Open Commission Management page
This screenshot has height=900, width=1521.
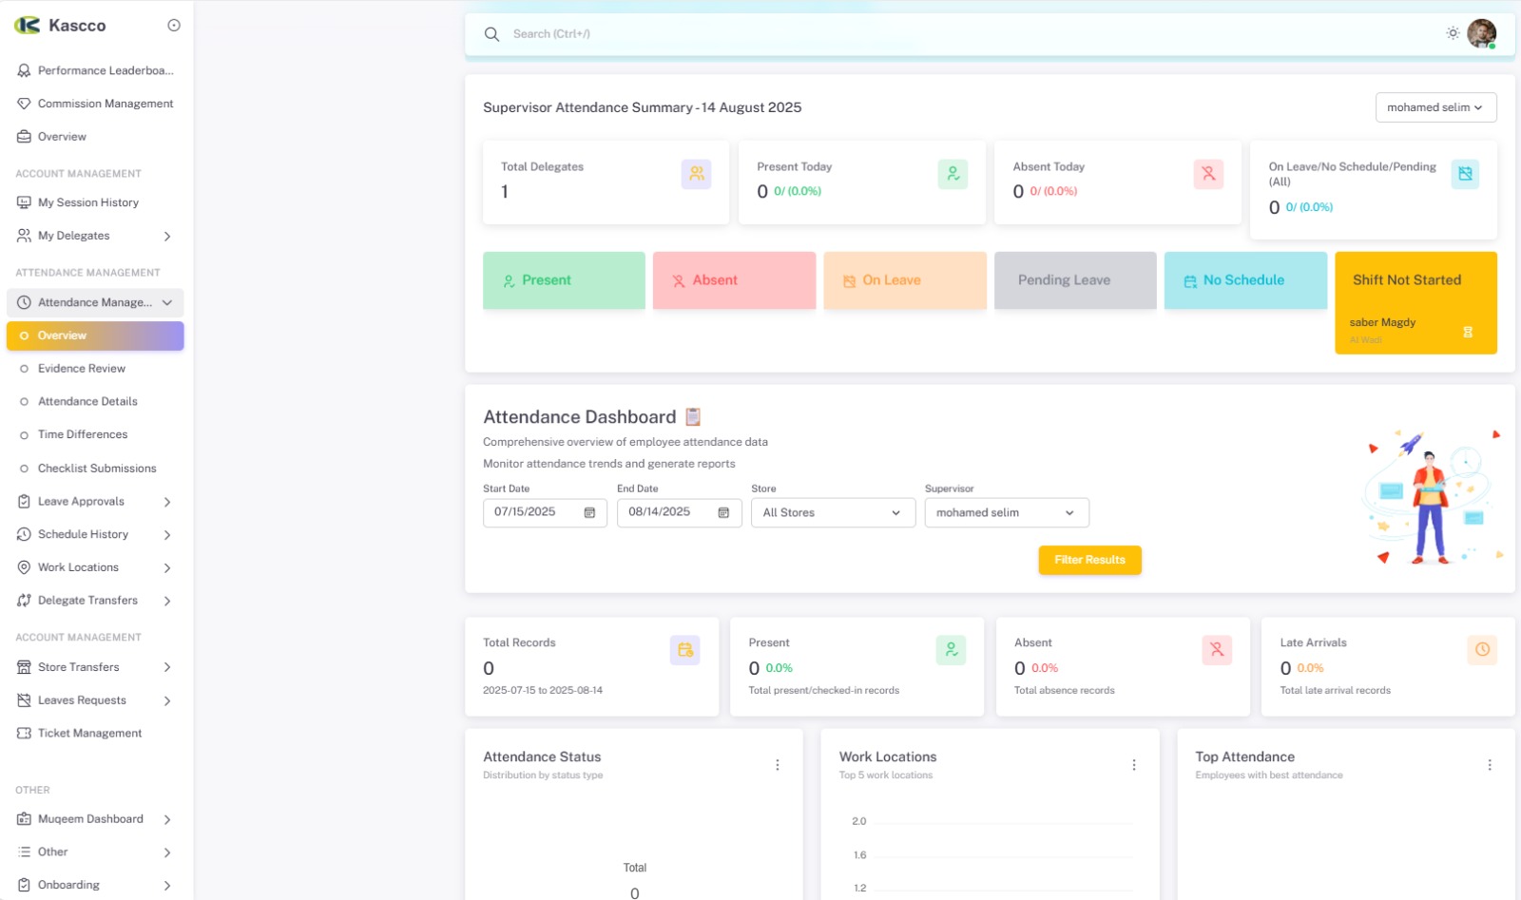pyautogui.click(x=95, y=104)
